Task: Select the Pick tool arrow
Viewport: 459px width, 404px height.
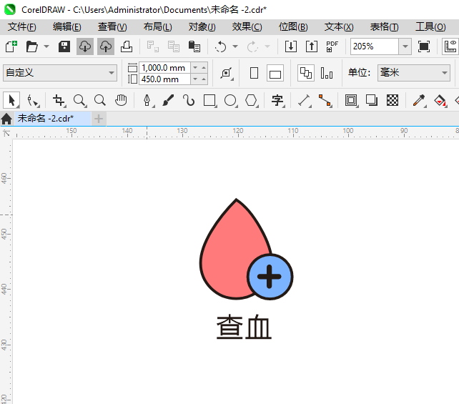Action: (x=11, y=100)
